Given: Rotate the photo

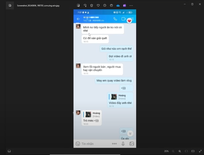Looking at the screenshot, I should [85, 5].
